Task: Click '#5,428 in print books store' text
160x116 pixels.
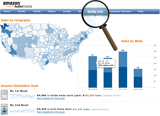Action: tap(54, 109)
